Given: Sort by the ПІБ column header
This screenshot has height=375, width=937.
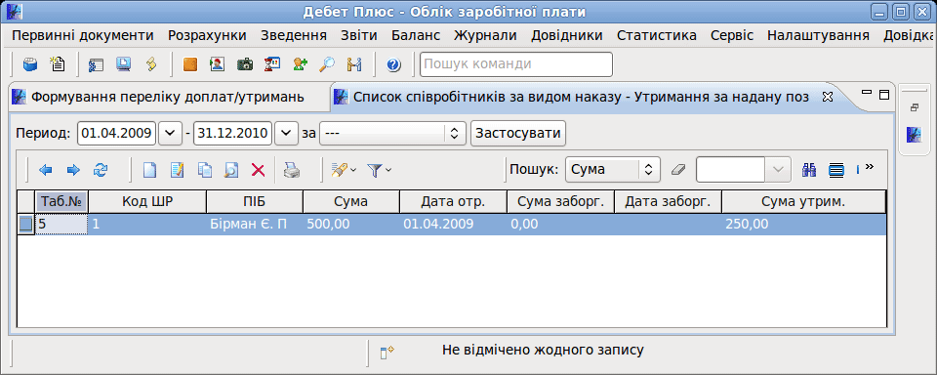Looking at the screenshot, I should click(255, 202).
